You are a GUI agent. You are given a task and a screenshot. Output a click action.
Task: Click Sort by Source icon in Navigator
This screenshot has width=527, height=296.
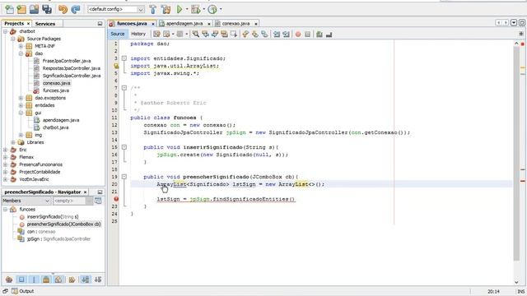(x=98, y=280)
